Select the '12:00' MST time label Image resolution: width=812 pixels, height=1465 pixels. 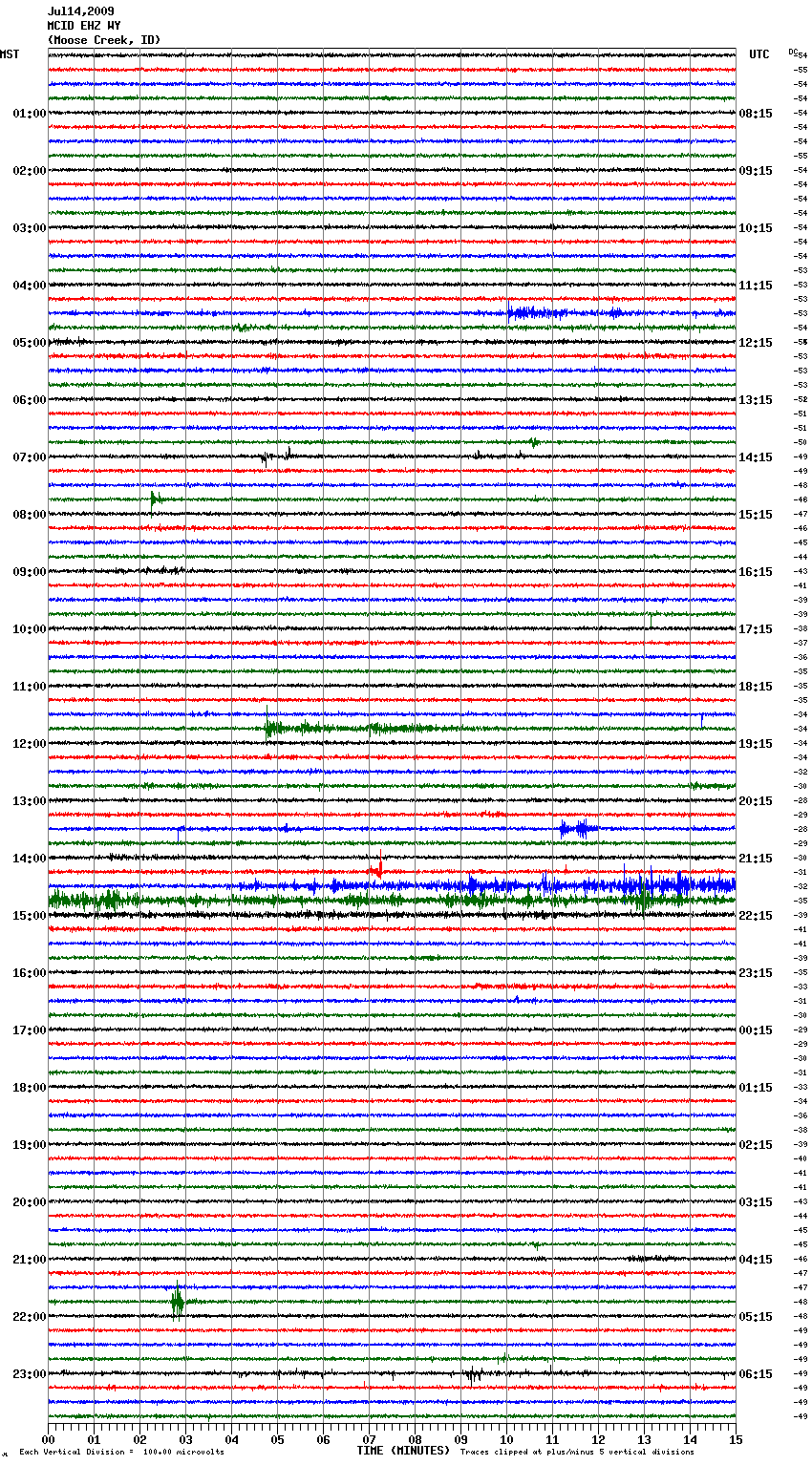[30, 744]
